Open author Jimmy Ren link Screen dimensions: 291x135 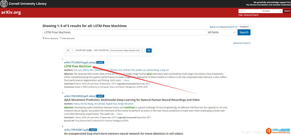click(x=88, y=70)
